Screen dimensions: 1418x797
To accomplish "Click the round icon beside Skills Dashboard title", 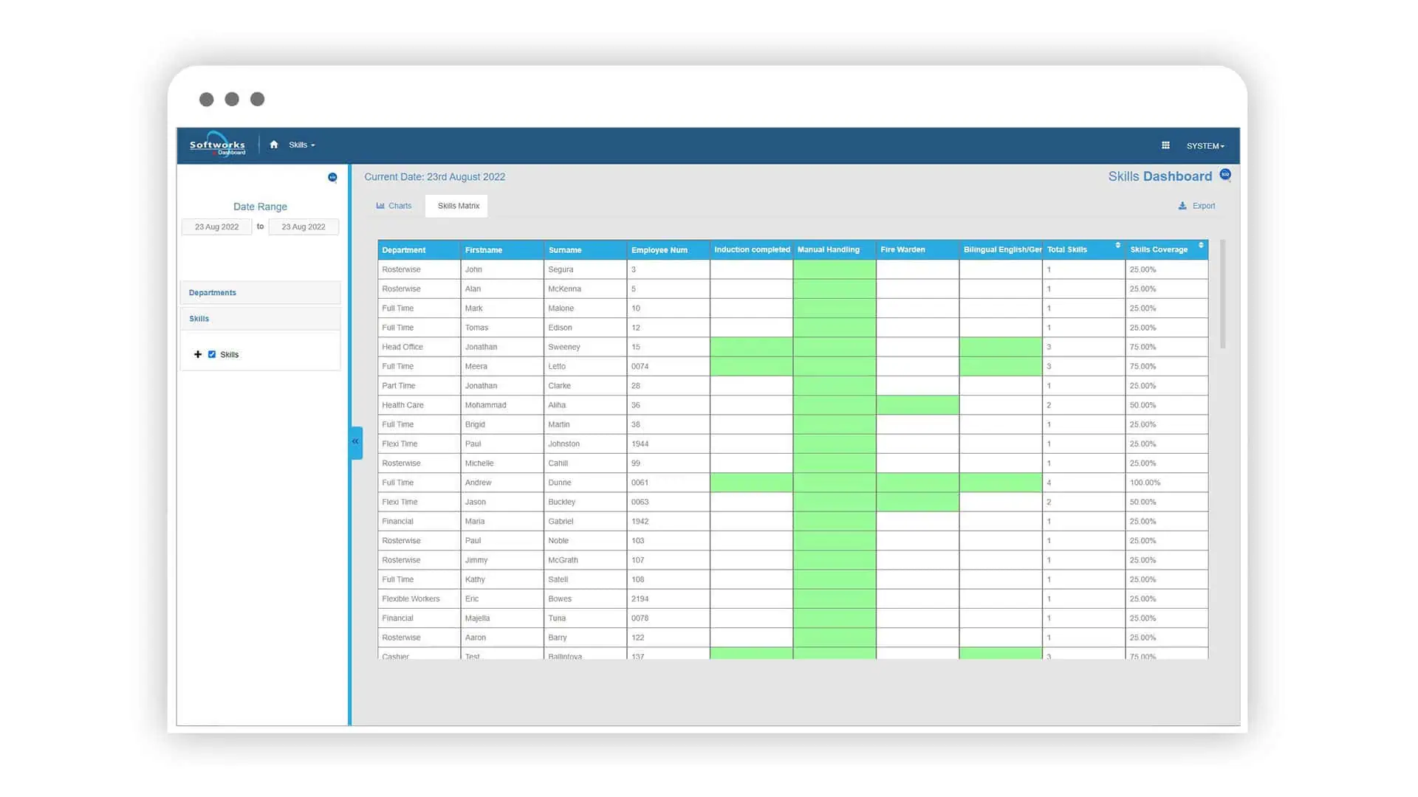I will [1225, 175].
